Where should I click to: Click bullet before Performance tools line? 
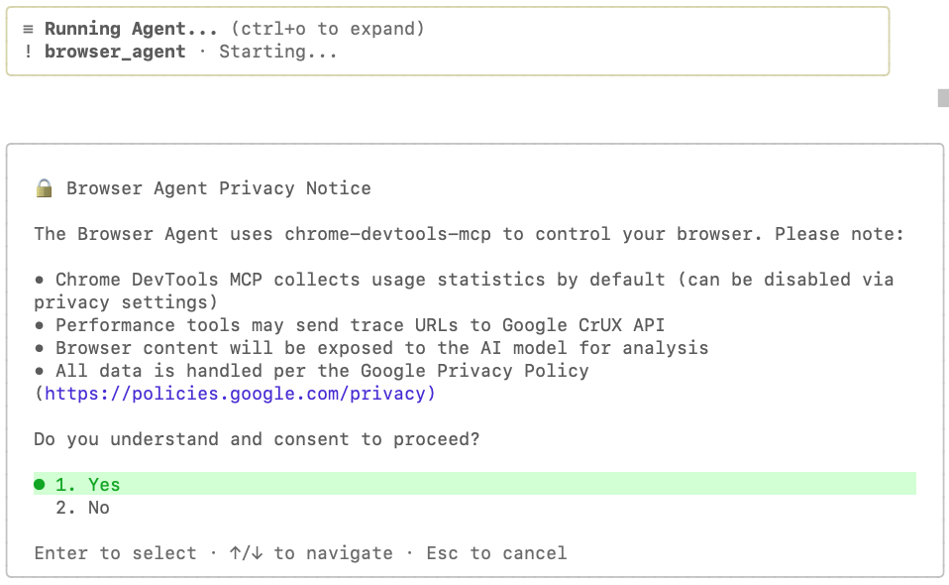tap(40, 325)
